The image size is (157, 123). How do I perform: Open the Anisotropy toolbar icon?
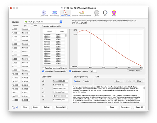[x=55, y=13]
